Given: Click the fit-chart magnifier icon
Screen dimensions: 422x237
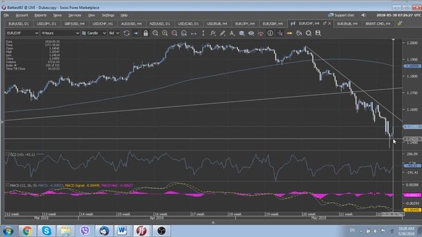Looking at the screenshot, I should [x=184, y=33].
